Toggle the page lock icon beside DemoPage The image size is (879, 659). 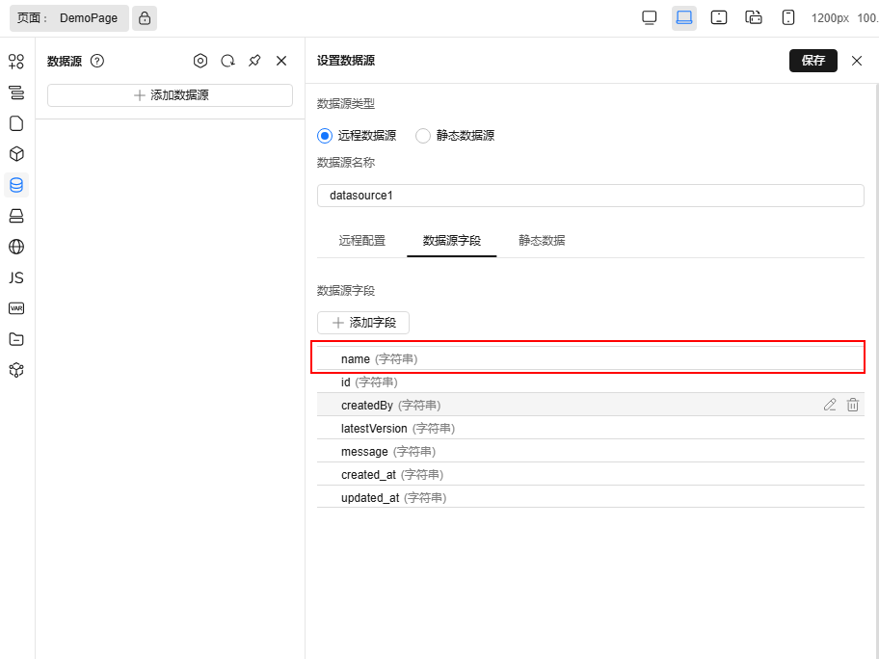point(143,17)
